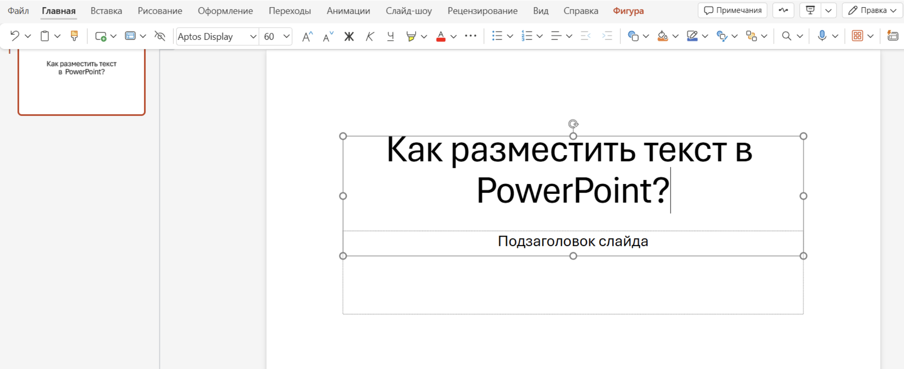The height and width of the screenshot is (369, 904).
Task: Open the Фигура contextual tab
Action: tap(628, 11)
